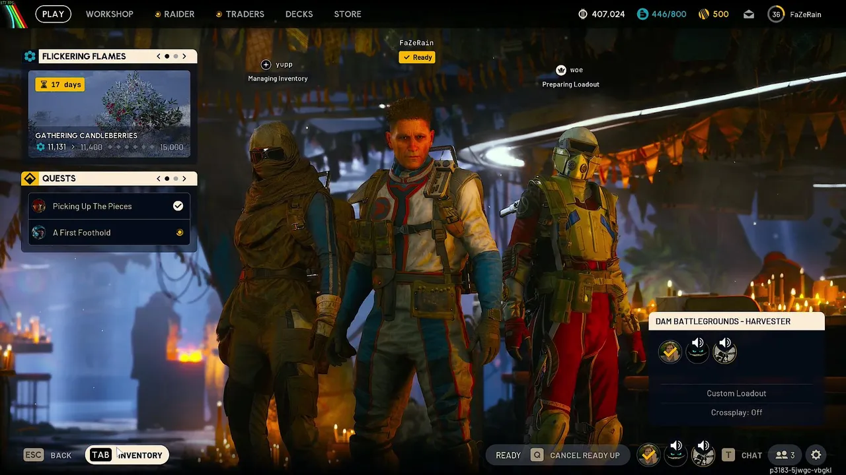Switch to the DECKS tab
The height and width of the screenshot is (475, 846).
coord(299,14)
